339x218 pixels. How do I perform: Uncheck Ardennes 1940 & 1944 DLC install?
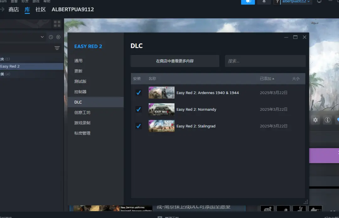point(138,93)
